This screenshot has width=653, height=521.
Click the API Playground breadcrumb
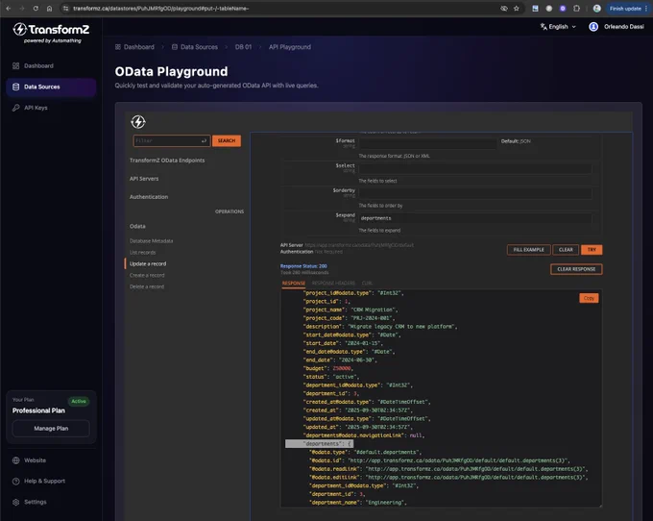coord(290,47)
